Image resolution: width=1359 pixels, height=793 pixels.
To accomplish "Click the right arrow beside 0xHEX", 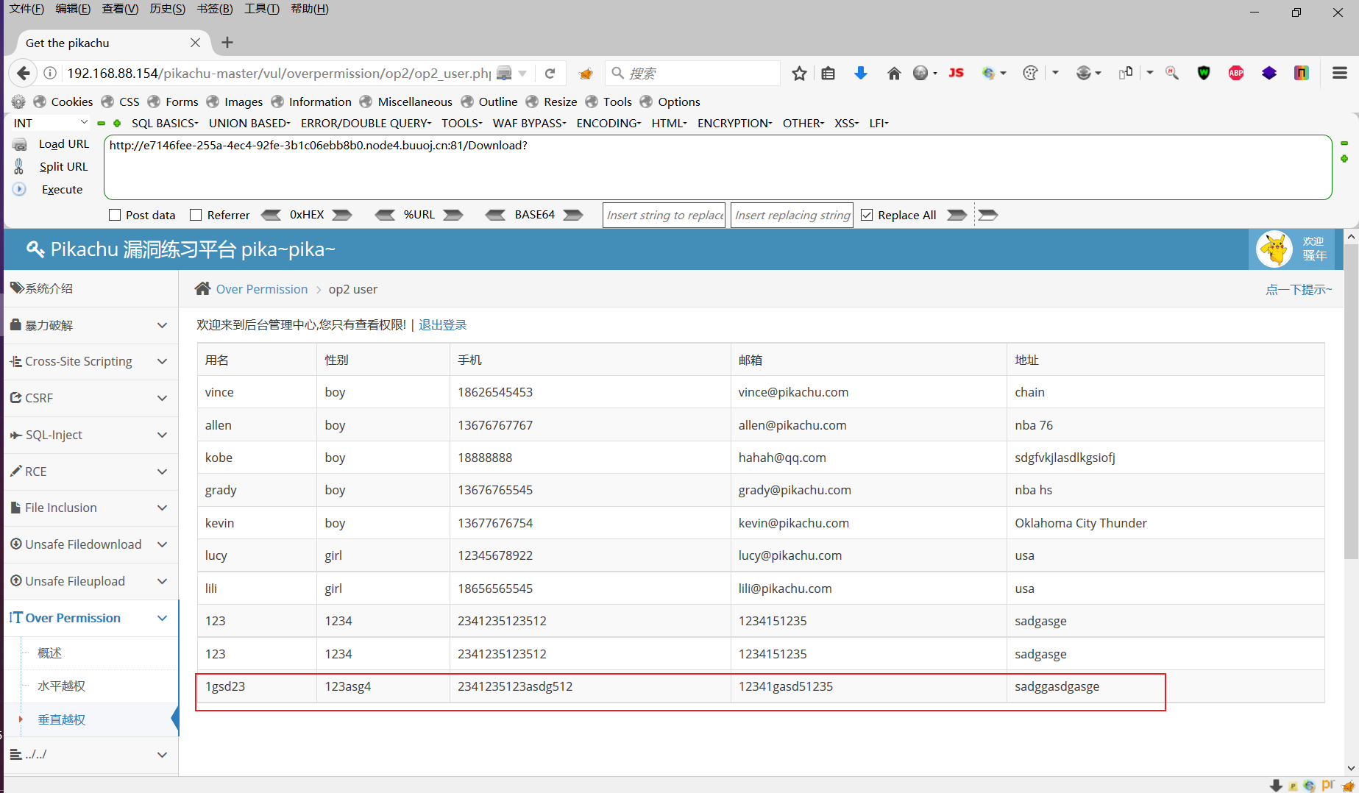I will 341,215.
